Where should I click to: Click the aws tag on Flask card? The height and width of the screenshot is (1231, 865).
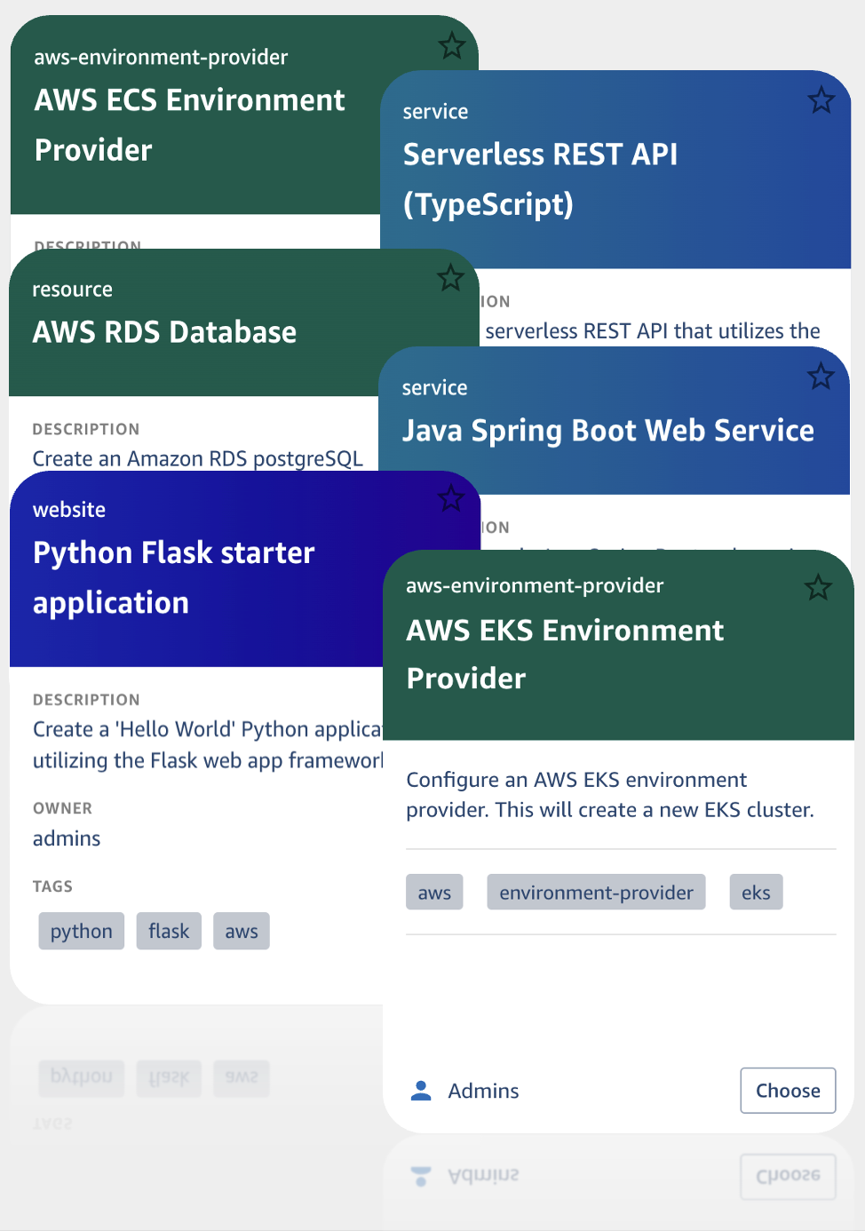pyautogui.click(x=241, y=931)
